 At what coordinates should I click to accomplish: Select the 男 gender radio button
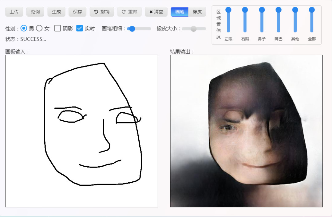click(24, 28)
